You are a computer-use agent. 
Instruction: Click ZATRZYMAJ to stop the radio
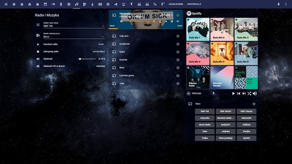99,51
